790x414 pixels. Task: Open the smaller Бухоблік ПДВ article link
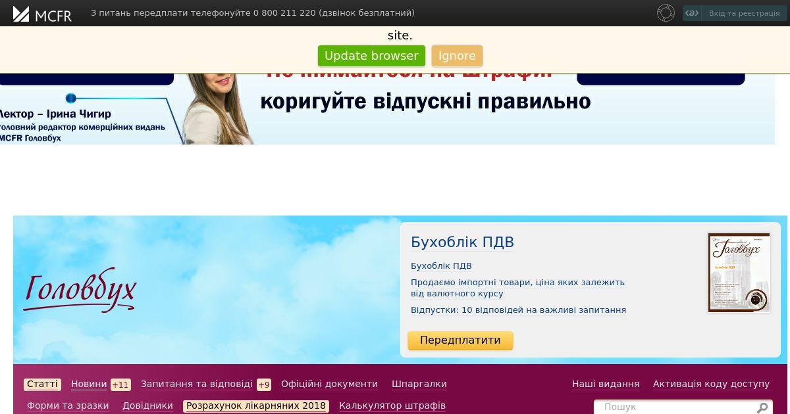click(x=441, y=266)
